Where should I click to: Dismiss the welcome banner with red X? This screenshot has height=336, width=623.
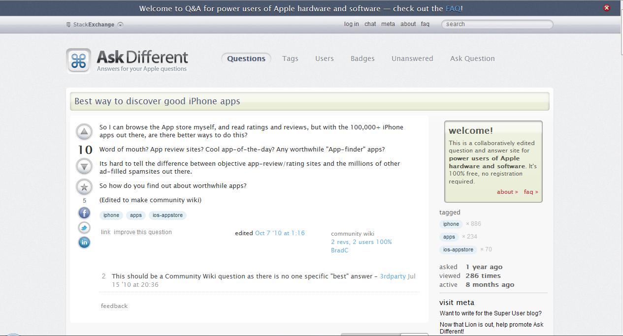(x=607, y=8)
